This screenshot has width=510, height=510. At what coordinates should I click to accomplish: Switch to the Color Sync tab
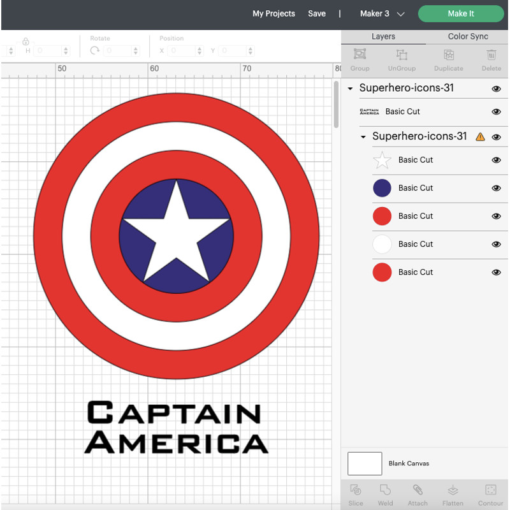pos(467,36)
